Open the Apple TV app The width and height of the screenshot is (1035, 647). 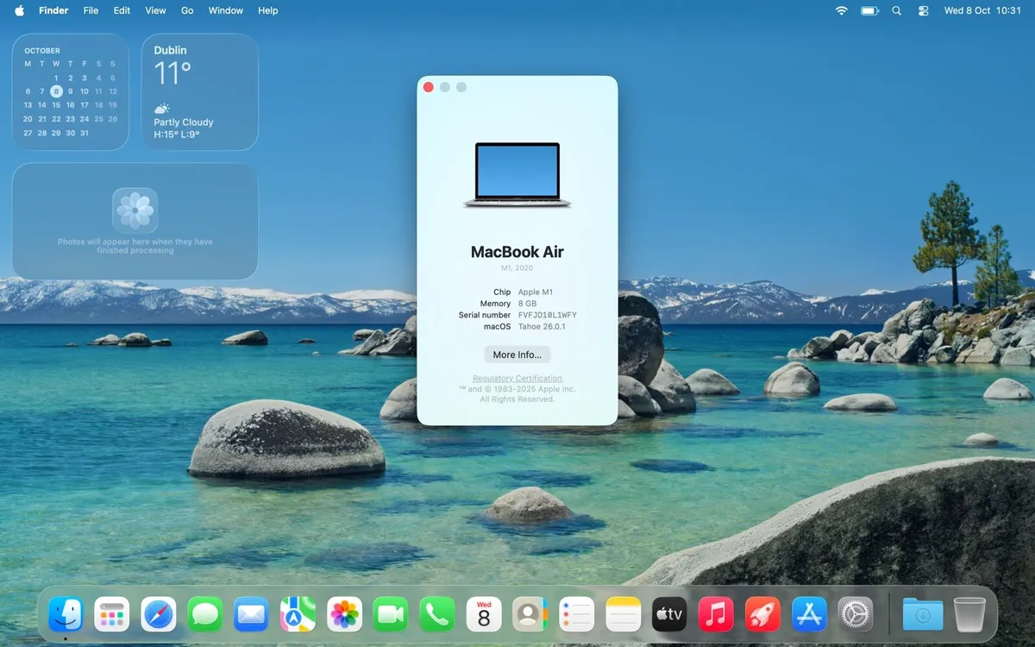pyautogui.click(x=669, y=614)
